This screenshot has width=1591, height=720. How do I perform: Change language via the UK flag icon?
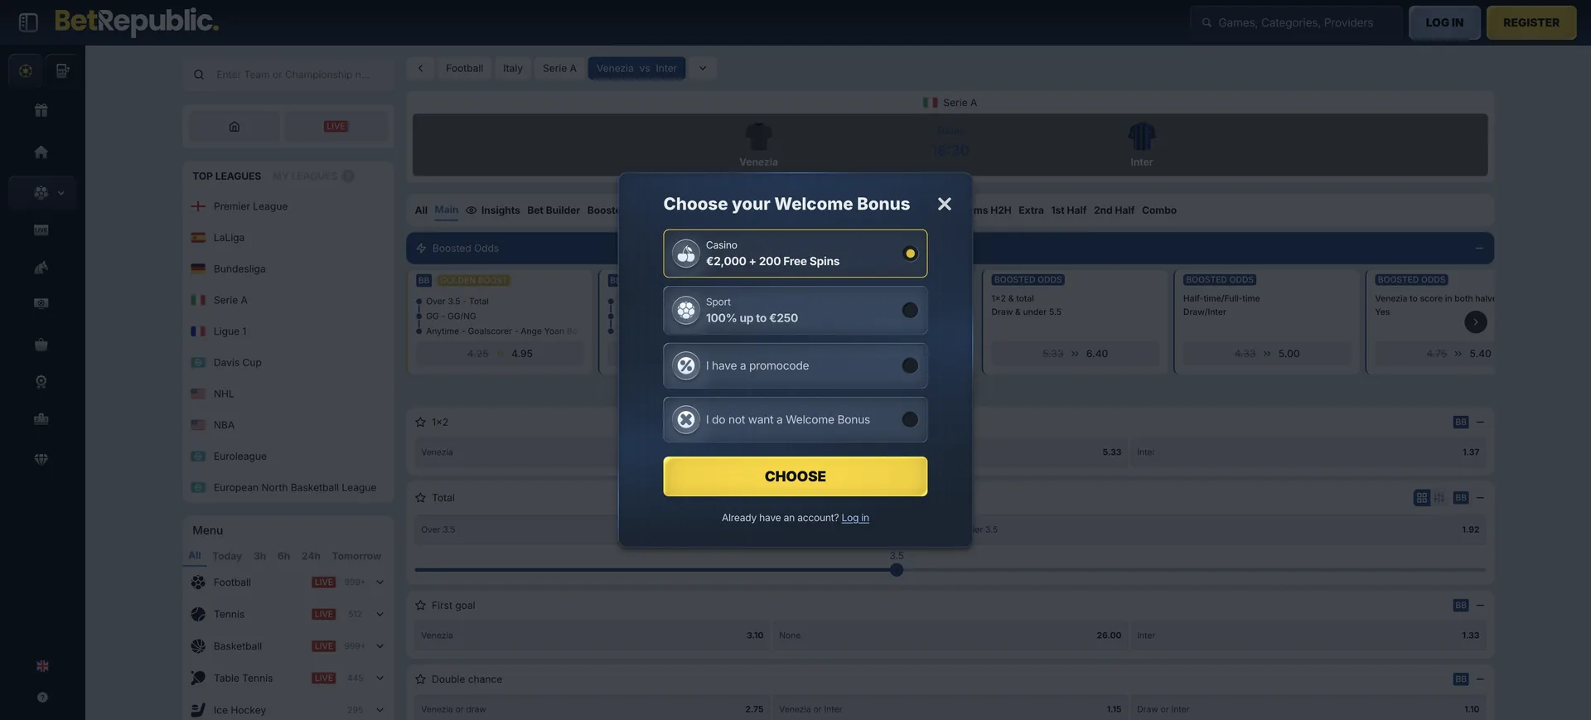tap(42, 666)
